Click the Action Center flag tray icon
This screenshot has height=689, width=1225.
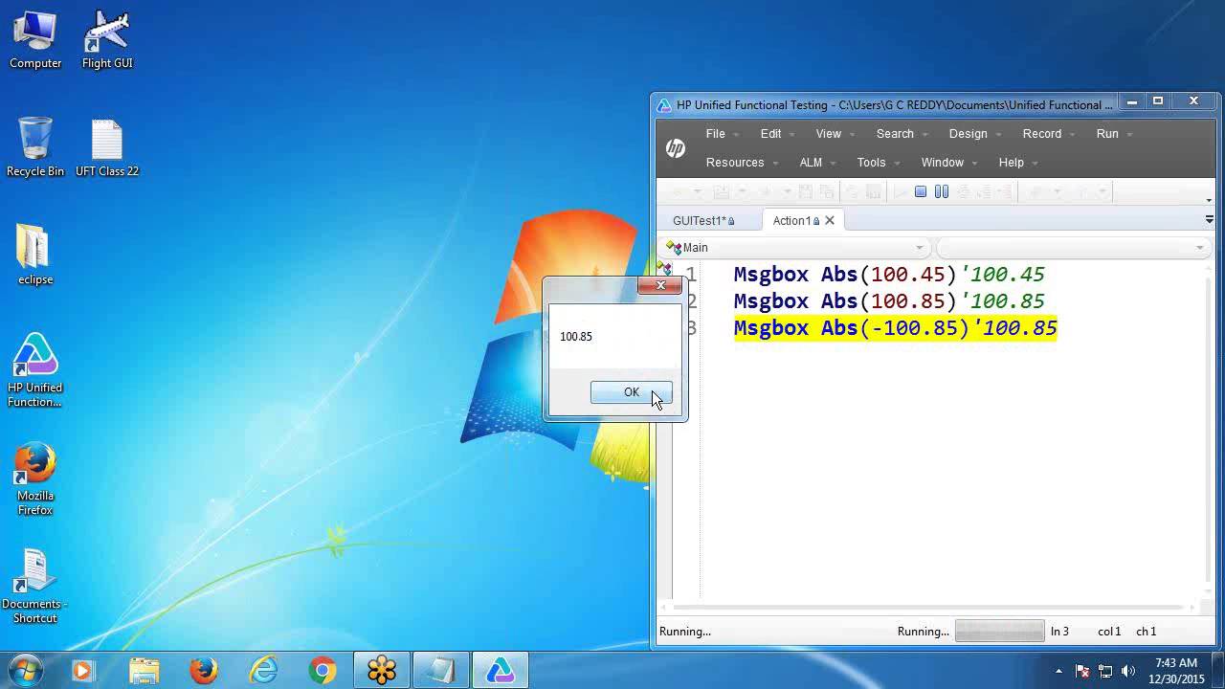[x=1082, y=671]
